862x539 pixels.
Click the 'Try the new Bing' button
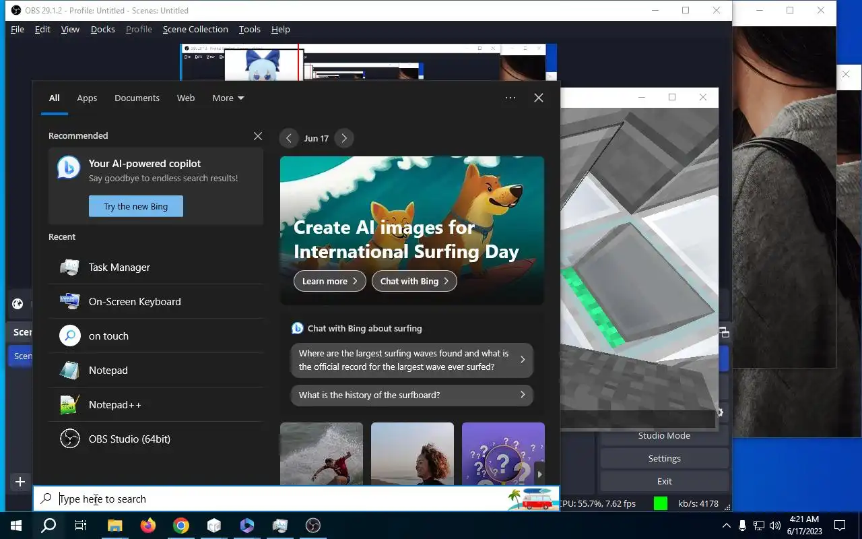[136, 206]
